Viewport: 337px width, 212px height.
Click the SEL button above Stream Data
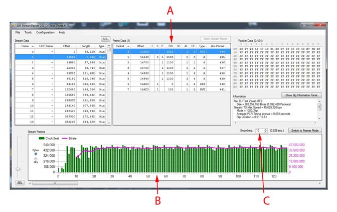(105, 39)
